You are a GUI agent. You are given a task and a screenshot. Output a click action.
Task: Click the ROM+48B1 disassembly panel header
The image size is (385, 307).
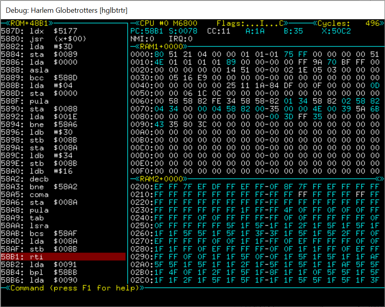coord(27,23)
